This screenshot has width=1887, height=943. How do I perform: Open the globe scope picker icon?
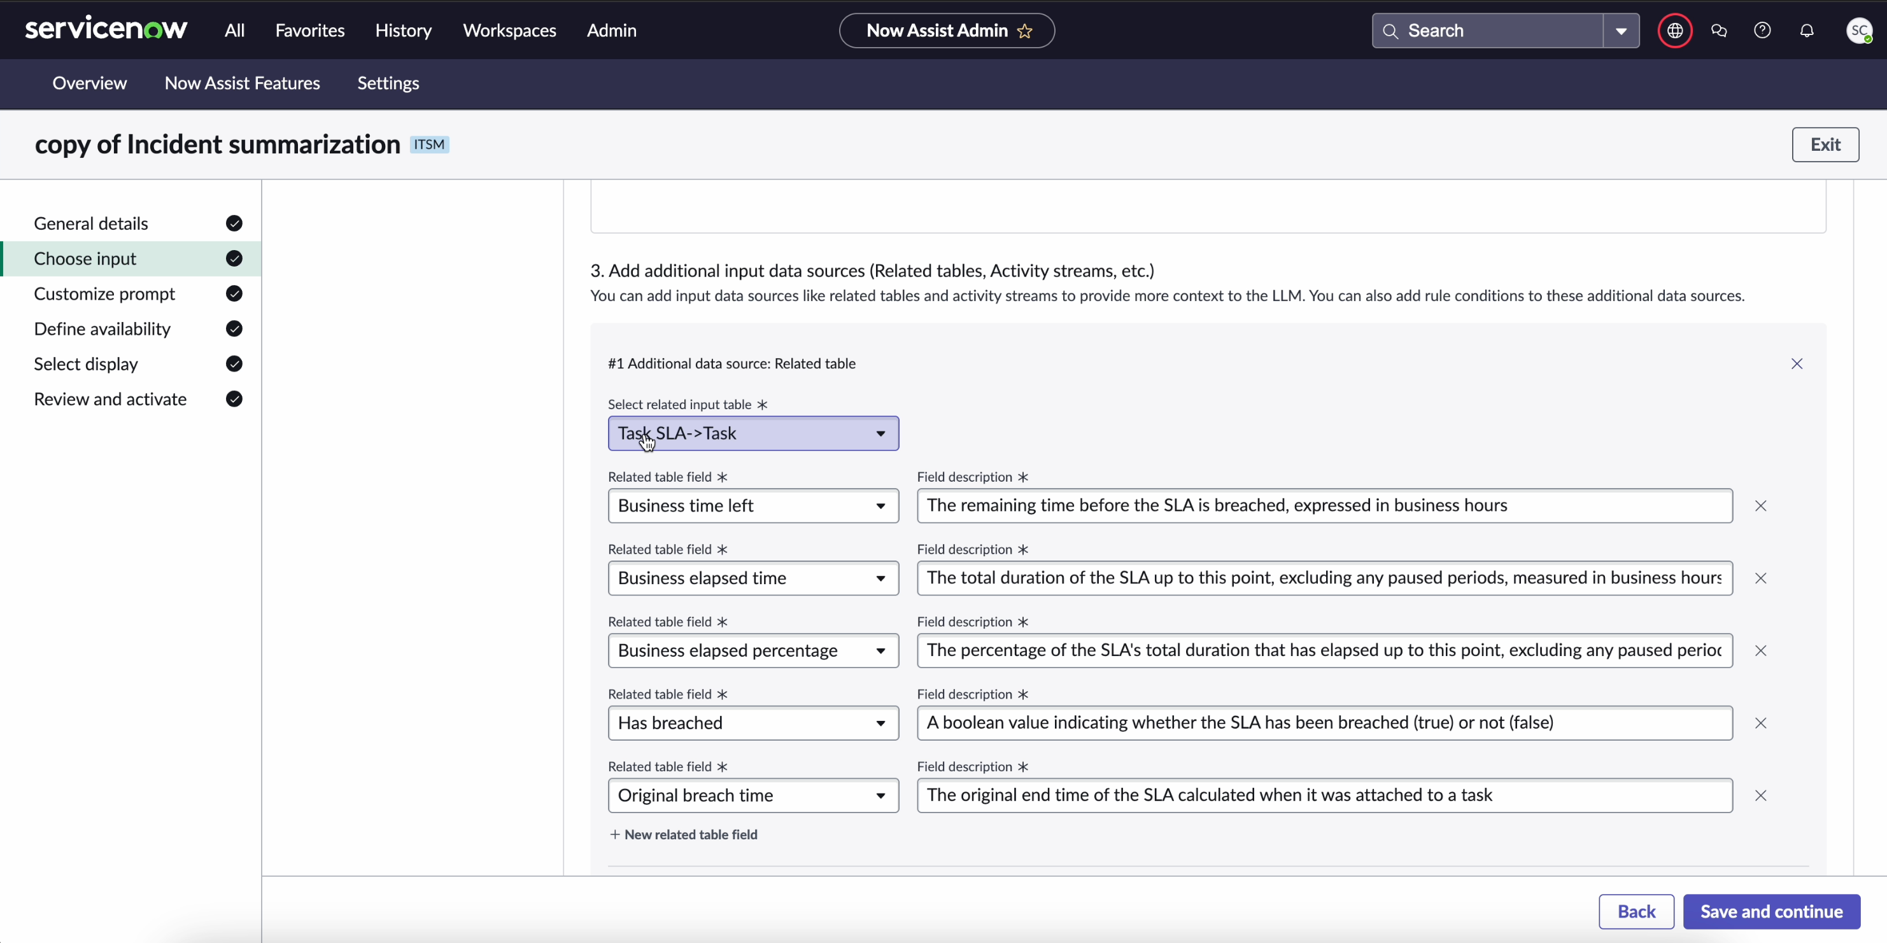[x=1674, y=31]
